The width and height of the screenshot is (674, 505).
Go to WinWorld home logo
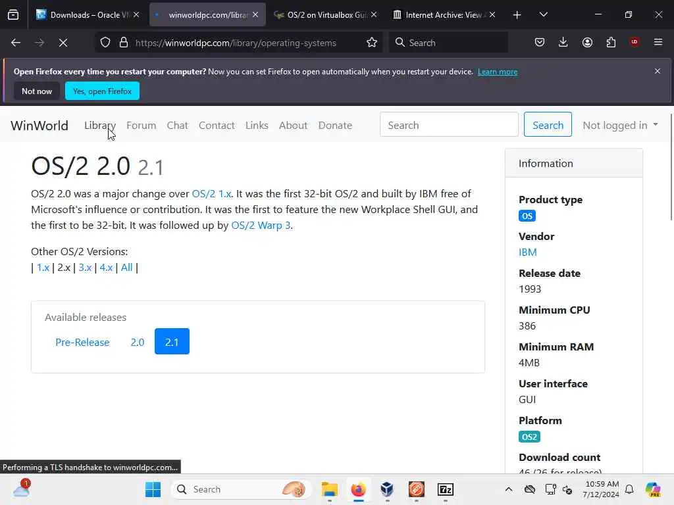pos(39,126)
